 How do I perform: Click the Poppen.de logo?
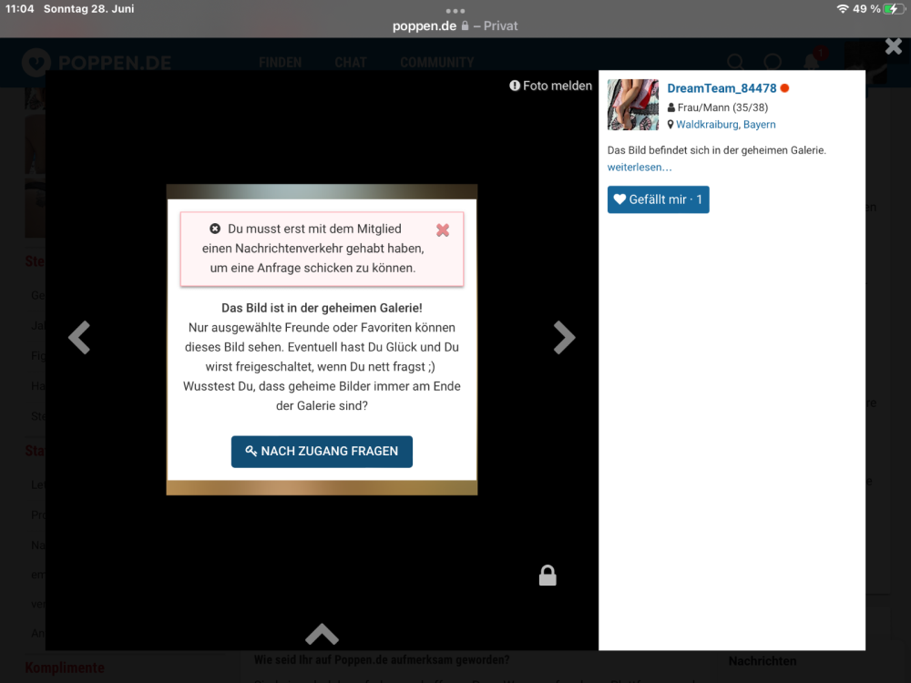(97, 63)
